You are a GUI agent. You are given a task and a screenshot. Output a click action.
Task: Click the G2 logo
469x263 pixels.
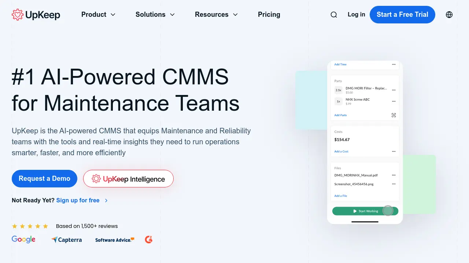pyautogui.click(x=148, y=240)
